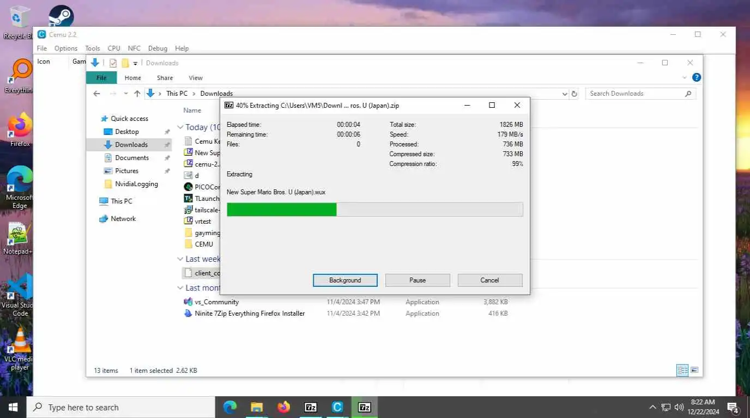Viewport: 750px width, 418px height.
Task: Show hidden system tray icons
Action: click(652, 407)
